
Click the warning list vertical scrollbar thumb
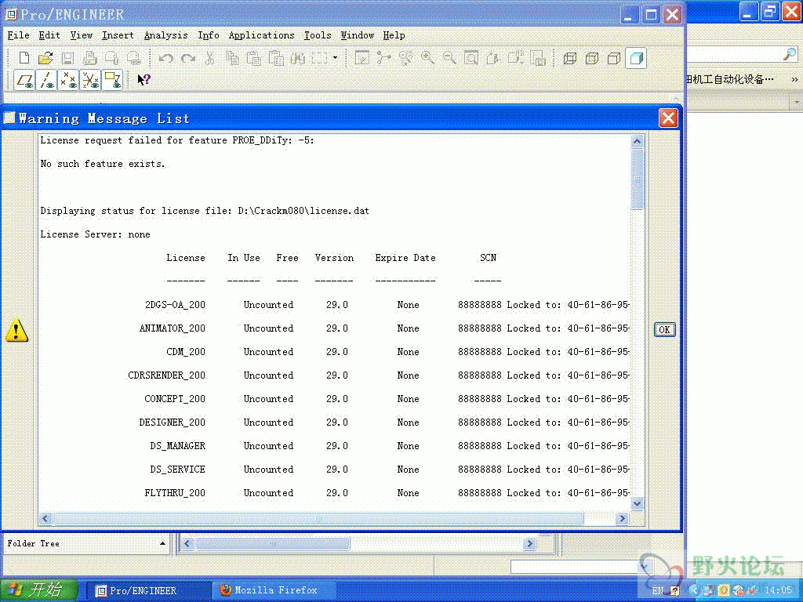[x=637, y=179]
